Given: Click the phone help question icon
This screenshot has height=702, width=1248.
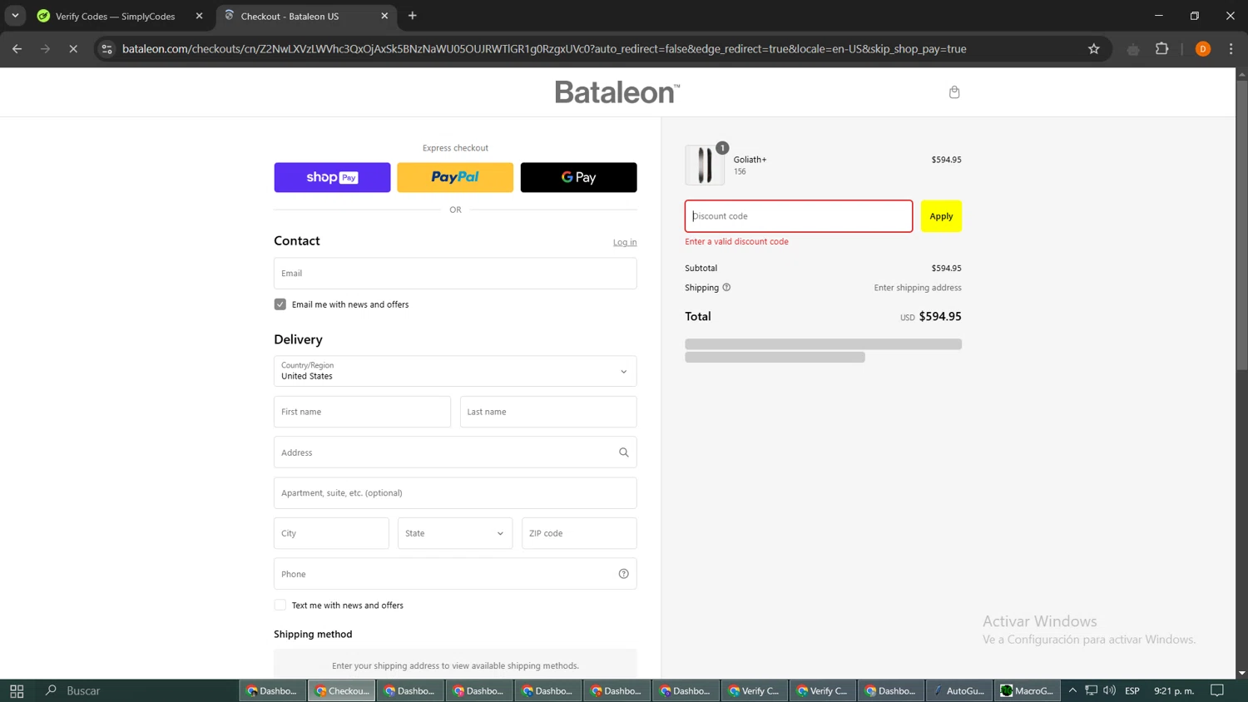Looking at the screenshot, I should pyautogui.click(x=623, y=574).
